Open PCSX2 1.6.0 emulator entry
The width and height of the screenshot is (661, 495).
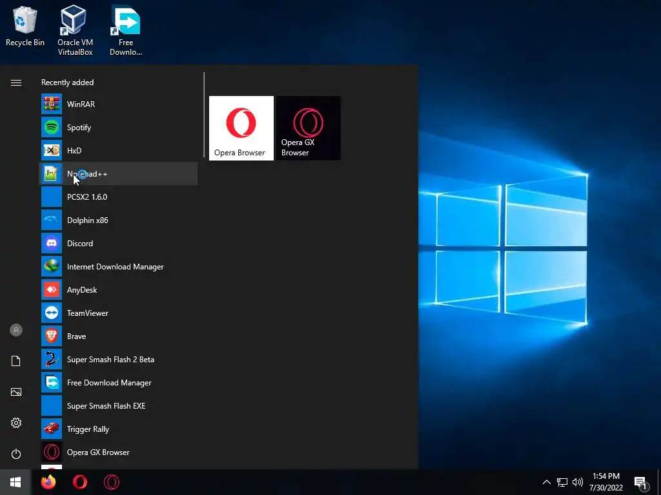pyautogui.click(x=118, y=197)
